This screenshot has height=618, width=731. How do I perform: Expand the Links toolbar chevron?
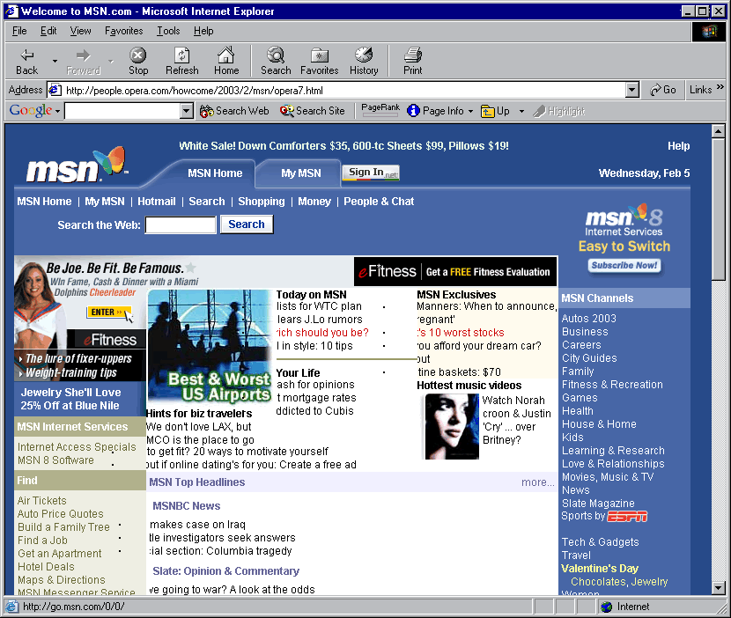pyautogui.click(x=720, y=86)
